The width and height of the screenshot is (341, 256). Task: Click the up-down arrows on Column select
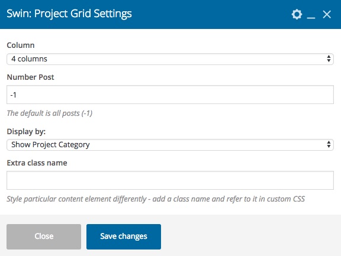tap(329, 59)
